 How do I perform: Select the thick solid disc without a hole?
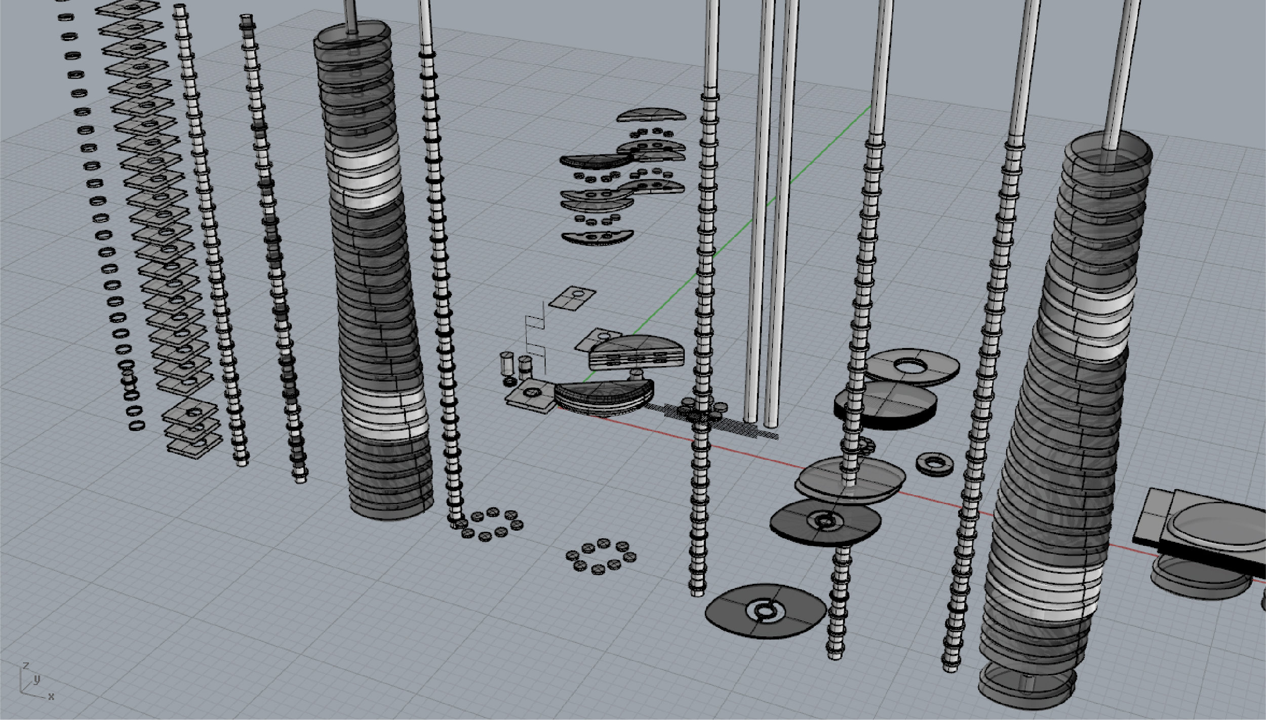pos(885,406)
